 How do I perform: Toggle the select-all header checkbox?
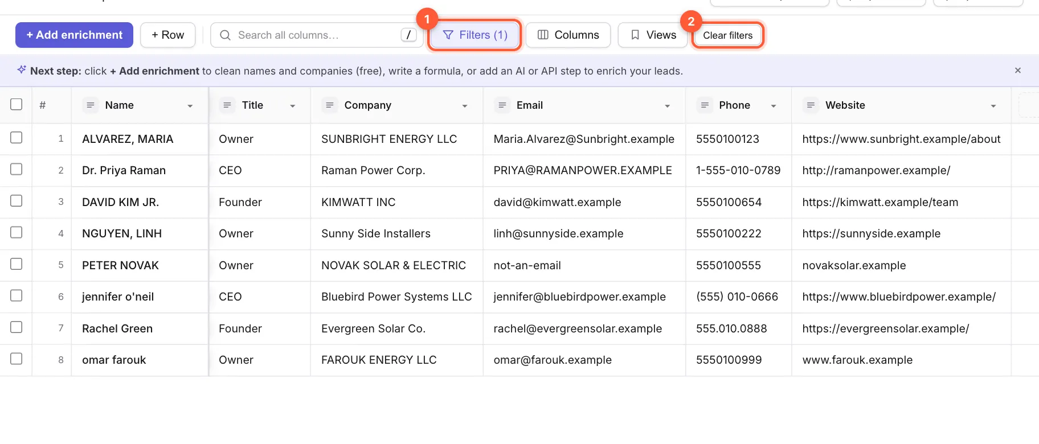17,104
